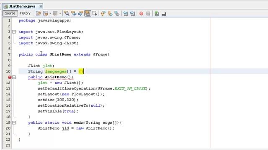This screenshot has width=268, height=150.
Task: Click the 'jld' variable on line 20
Action: 65,128
